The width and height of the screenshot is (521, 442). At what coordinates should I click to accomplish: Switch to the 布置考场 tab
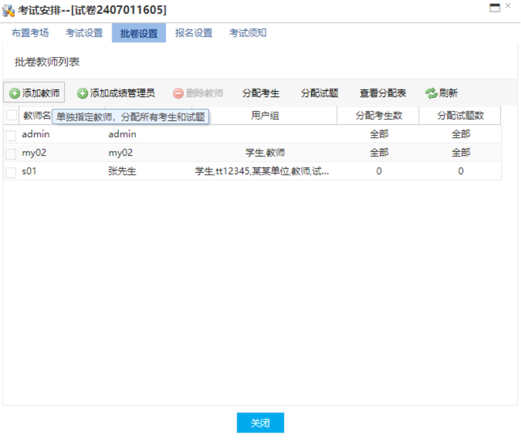pyautogui.click(x=30, y=33)
